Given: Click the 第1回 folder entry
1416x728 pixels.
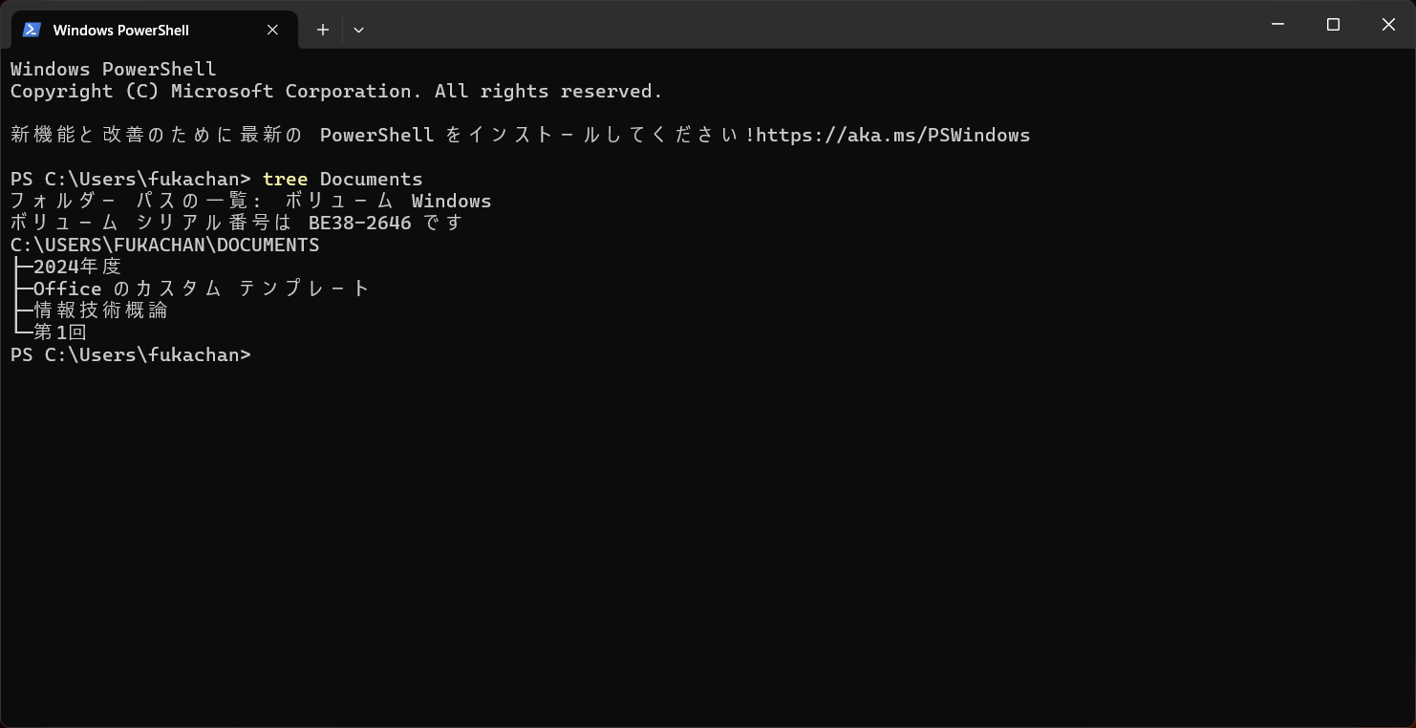Looking at the screenshot, I should [60, 332].
